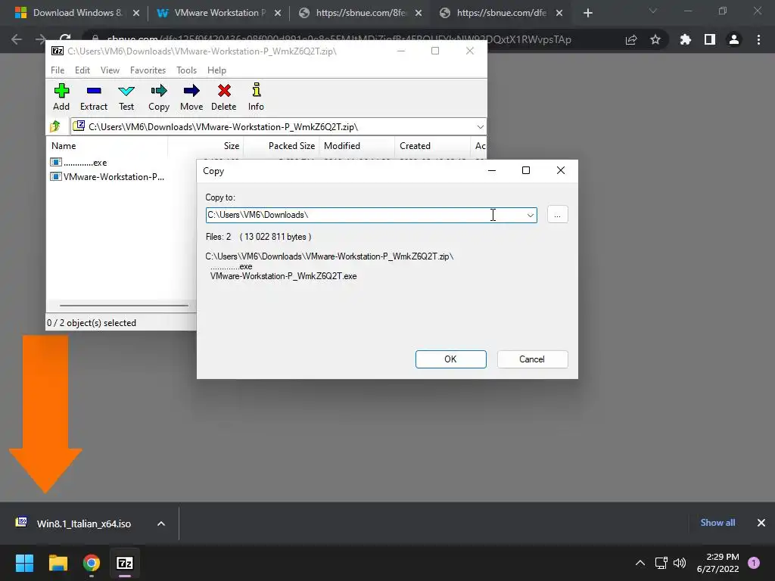The height and width of the screenshot is (581, 775).
Task: Select the Copy toolbar icon
Action: point(159,98)
